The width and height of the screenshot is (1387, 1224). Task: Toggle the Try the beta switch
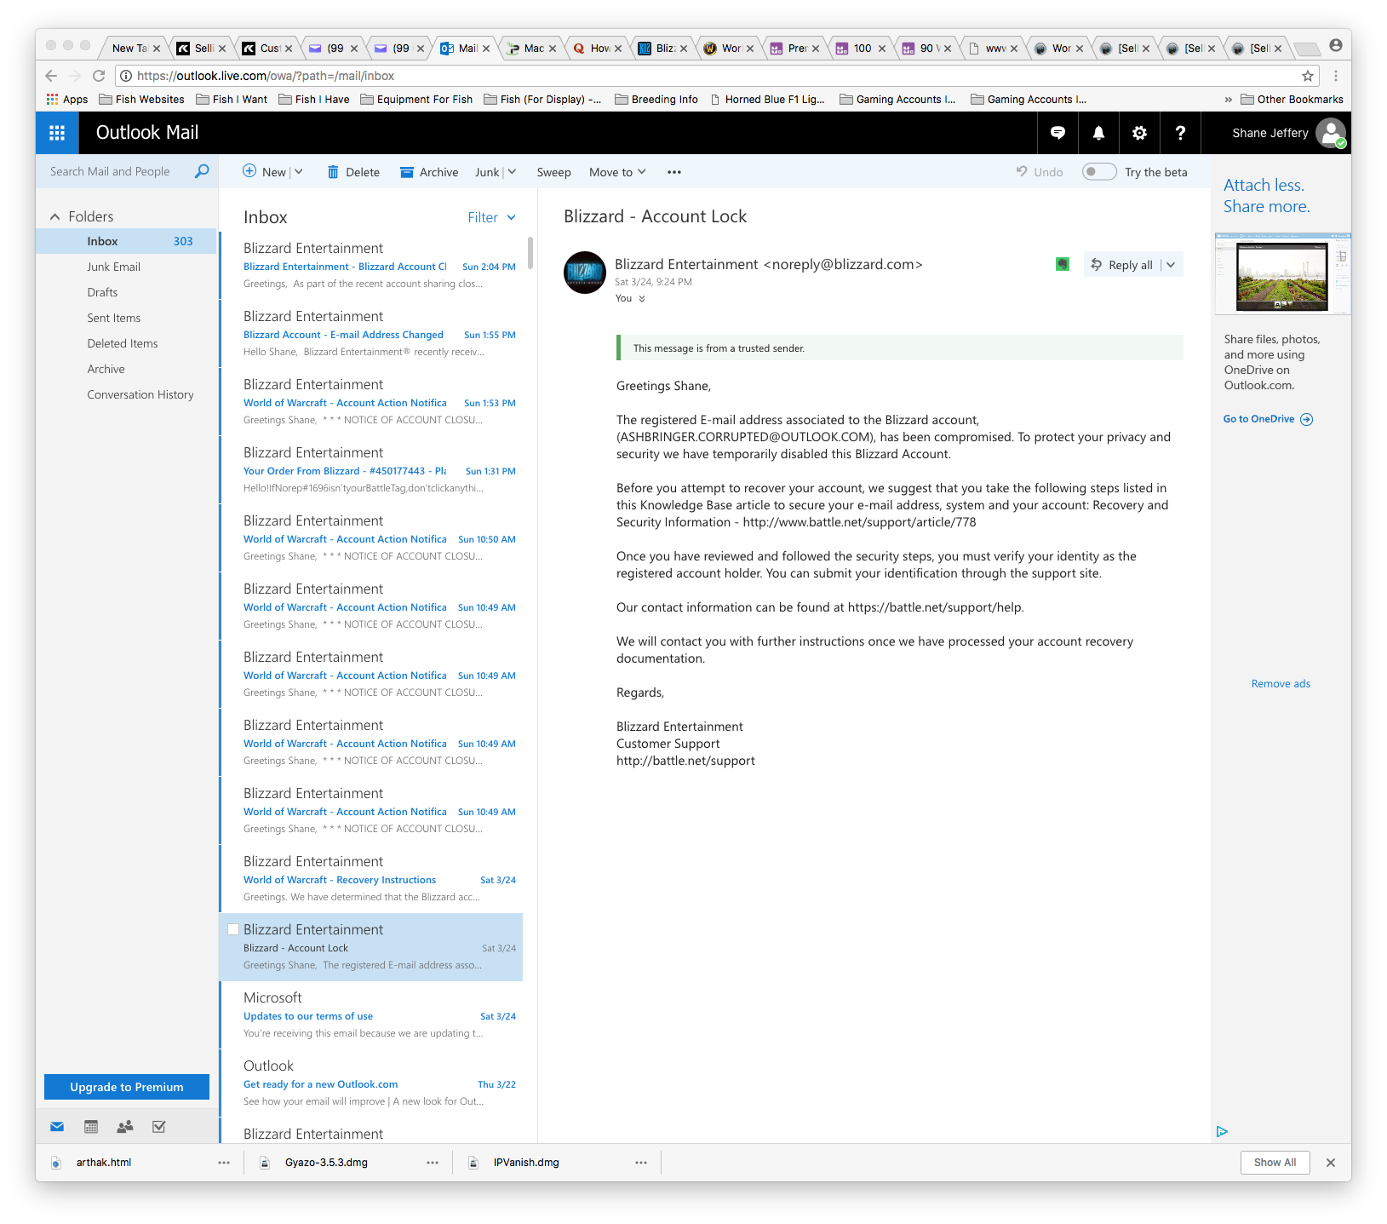point(1099,171)
